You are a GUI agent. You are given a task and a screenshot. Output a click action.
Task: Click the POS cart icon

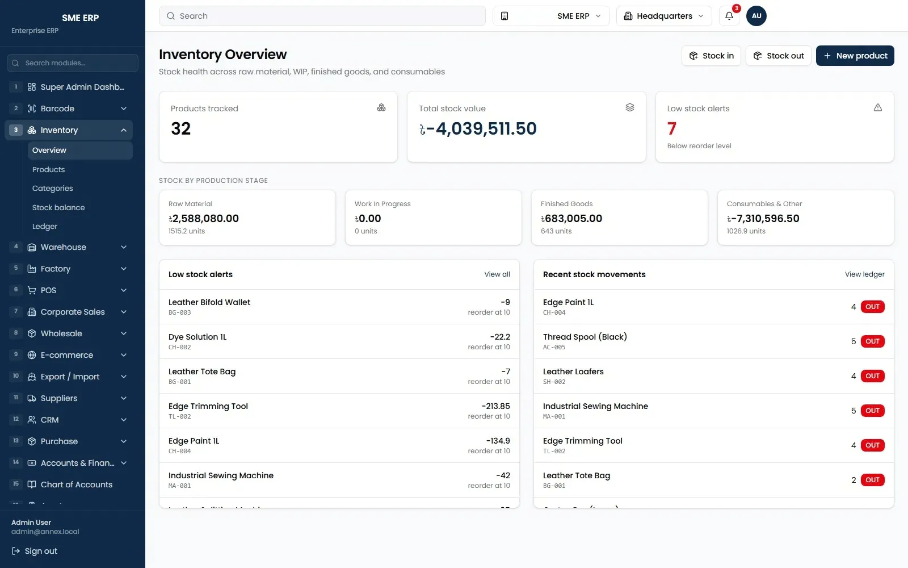[x=32, y=290]
